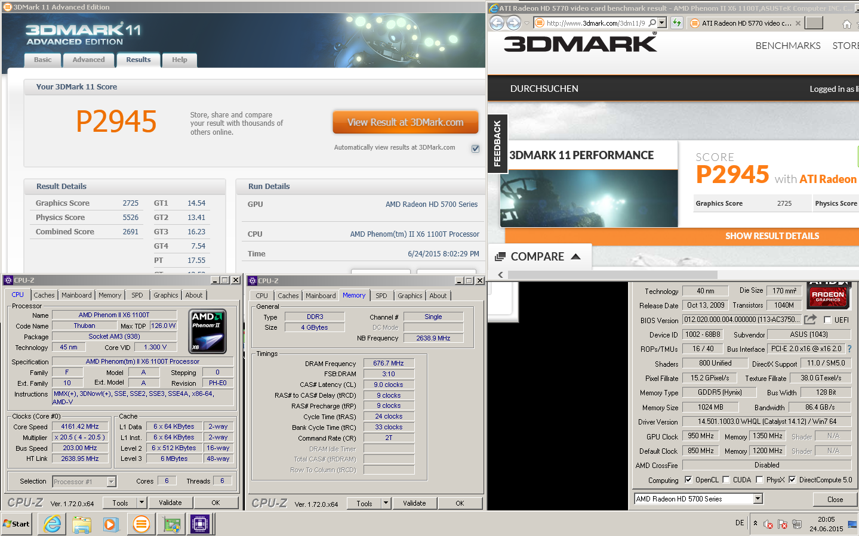Toggle the DirectCompute 5.0 checkbox in GPU-Z
Screen dimensions: 859x536
792,479
